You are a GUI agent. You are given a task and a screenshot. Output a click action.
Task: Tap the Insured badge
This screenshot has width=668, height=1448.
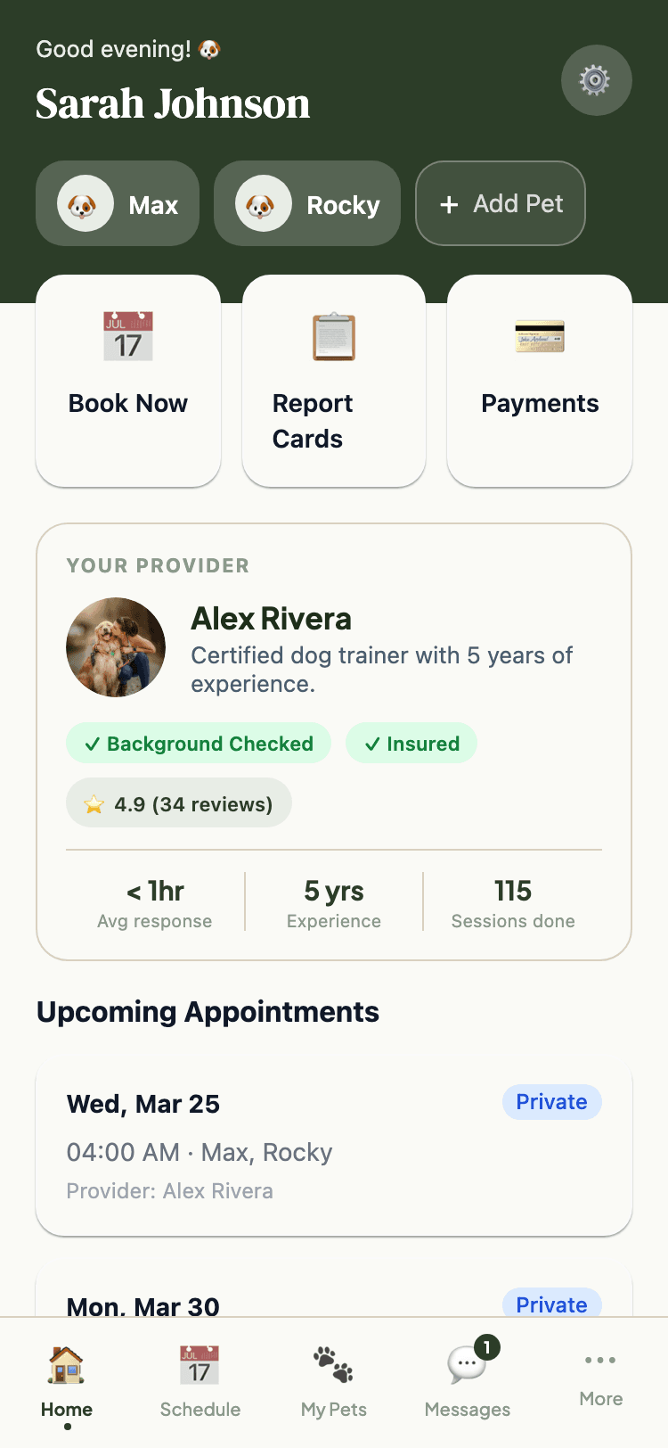click(411, 744)
